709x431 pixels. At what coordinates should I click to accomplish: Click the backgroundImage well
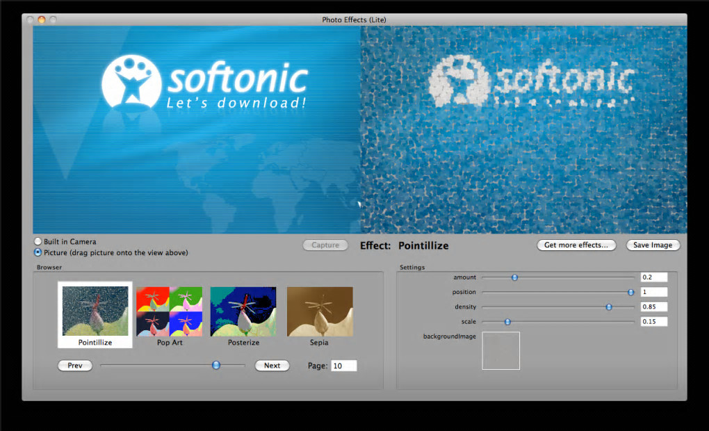point(501,350)
